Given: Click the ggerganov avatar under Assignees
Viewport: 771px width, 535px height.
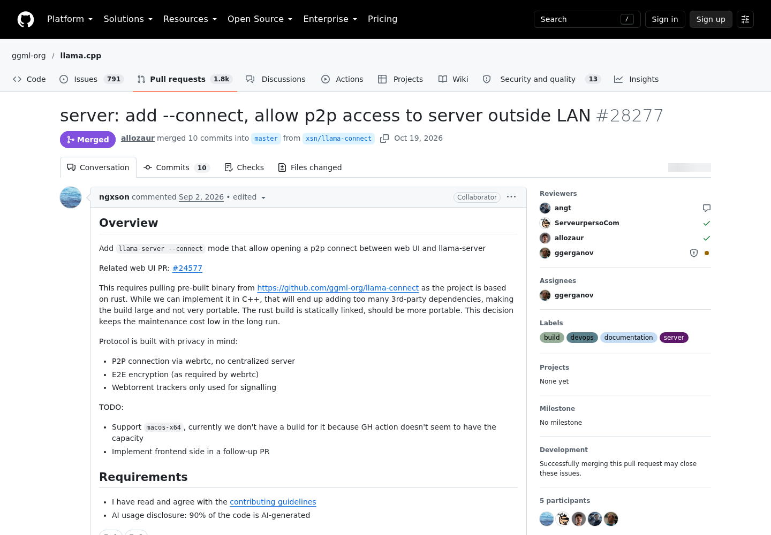Looking at the screenshot, I should (545, 295).
